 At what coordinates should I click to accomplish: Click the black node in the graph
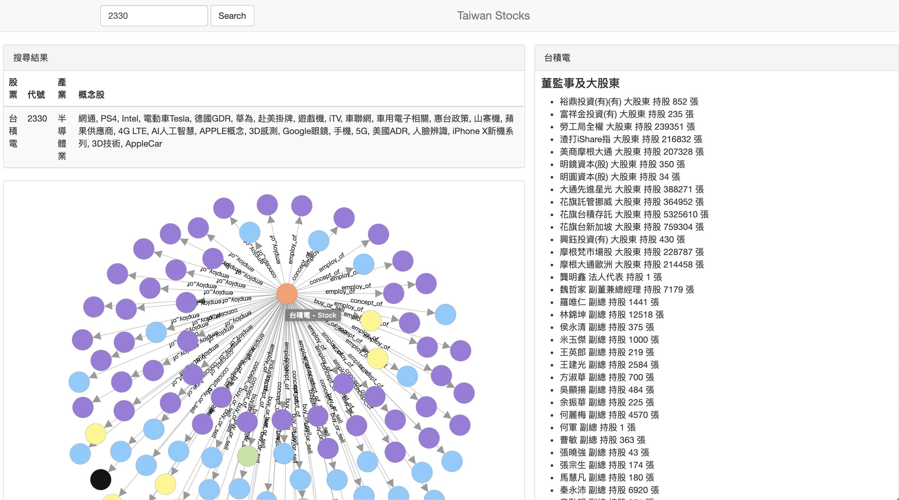[x=101, y=479]
